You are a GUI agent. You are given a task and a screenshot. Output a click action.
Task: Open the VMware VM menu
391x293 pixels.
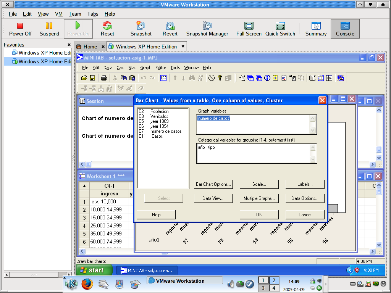point(58,14)
